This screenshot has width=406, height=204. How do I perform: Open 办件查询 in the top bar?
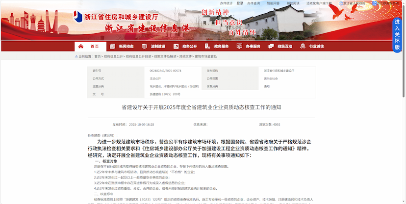point(254,3)
